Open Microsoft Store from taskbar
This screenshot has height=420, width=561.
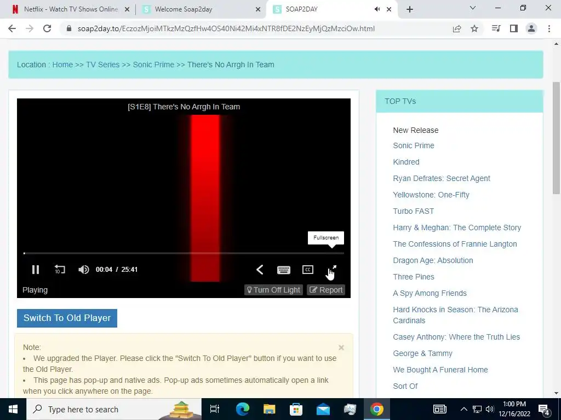point(296,409)
